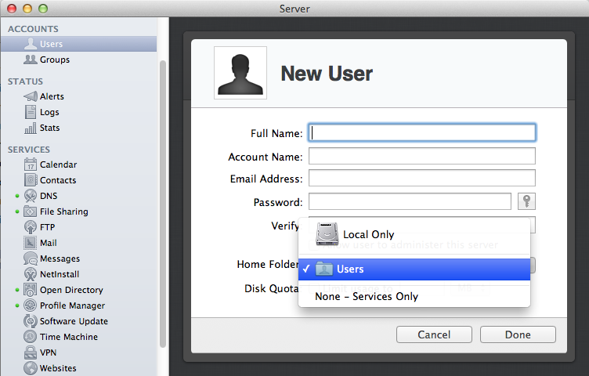The height and width of the screenshot is (376, 589).
Task: Open Contacts service icon
Action: [x=31, y=180]
